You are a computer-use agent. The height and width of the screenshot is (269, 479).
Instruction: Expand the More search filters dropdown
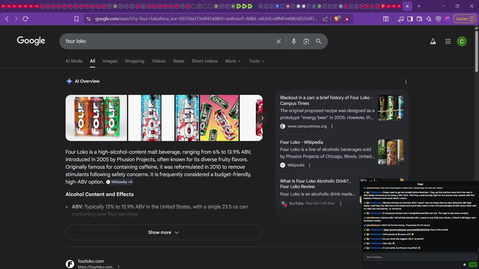[x=233, y=61]
